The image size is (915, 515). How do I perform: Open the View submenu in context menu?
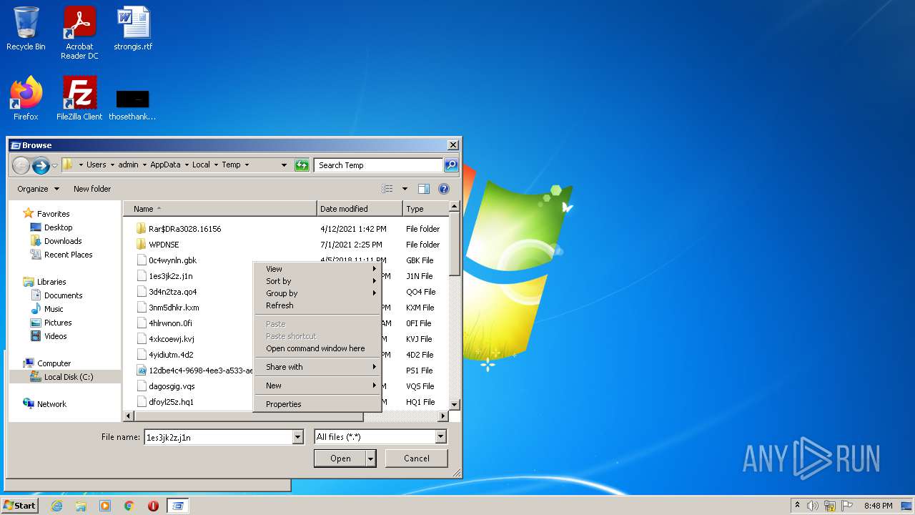[317, 269]
